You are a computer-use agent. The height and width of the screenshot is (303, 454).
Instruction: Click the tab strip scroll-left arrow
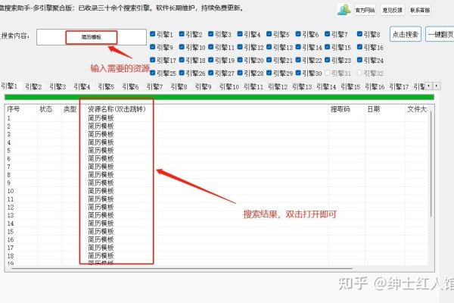tap(429, 86)
